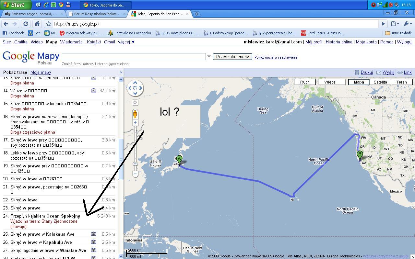This screenshot has height=259, width=415.
Task: Switch to the Moje mapy tab
Action: point(41,73)
